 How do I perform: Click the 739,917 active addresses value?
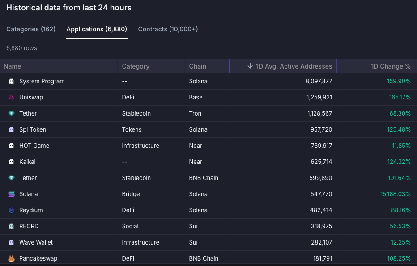pos(322,146)
